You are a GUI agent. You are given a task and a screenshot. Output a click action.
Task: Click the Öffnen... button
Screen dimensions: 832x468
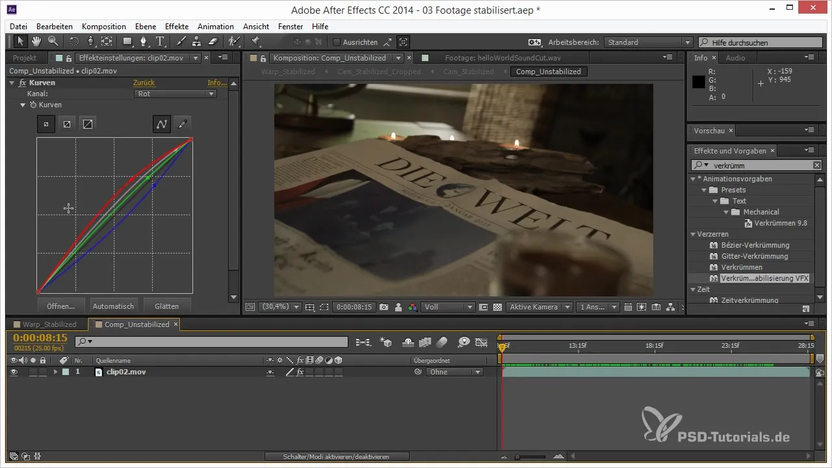pos(61,305)
